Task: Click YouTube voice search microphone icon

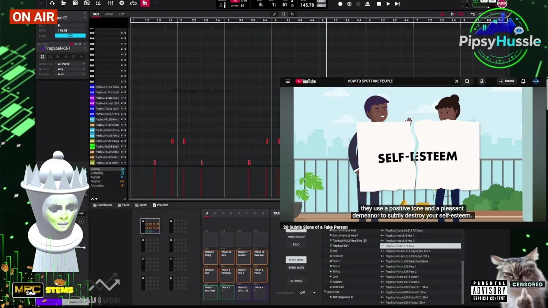Action: pyautogui.click(x=482, y=81)
